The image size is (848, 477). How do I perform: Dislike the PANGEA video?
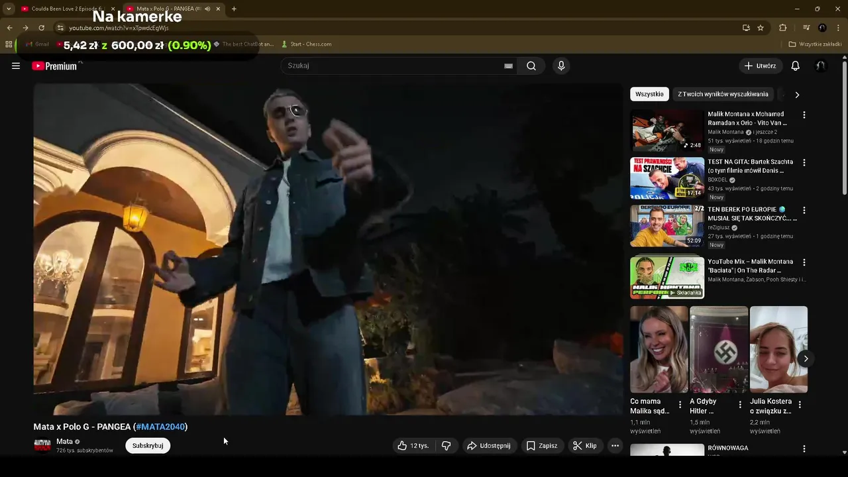coord(447,446)
